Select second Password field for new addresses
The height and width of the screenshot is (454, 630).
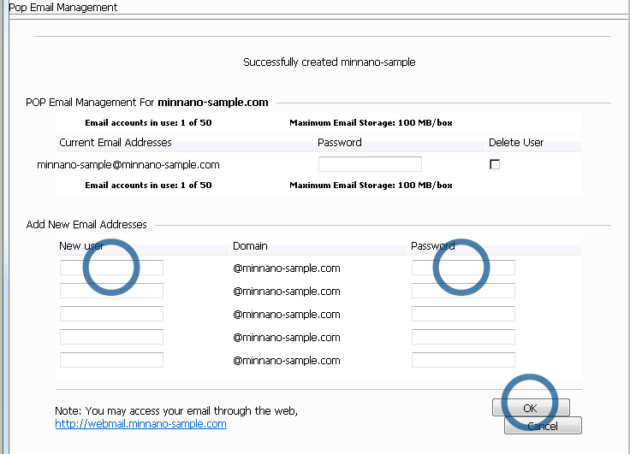(463, 291)
